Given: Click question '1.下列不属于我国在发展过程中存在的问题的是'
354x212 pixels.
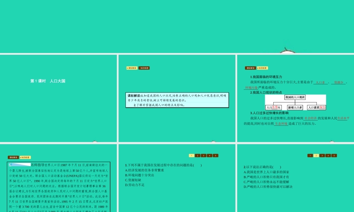Looking at the screenshot, I should 163,165.
